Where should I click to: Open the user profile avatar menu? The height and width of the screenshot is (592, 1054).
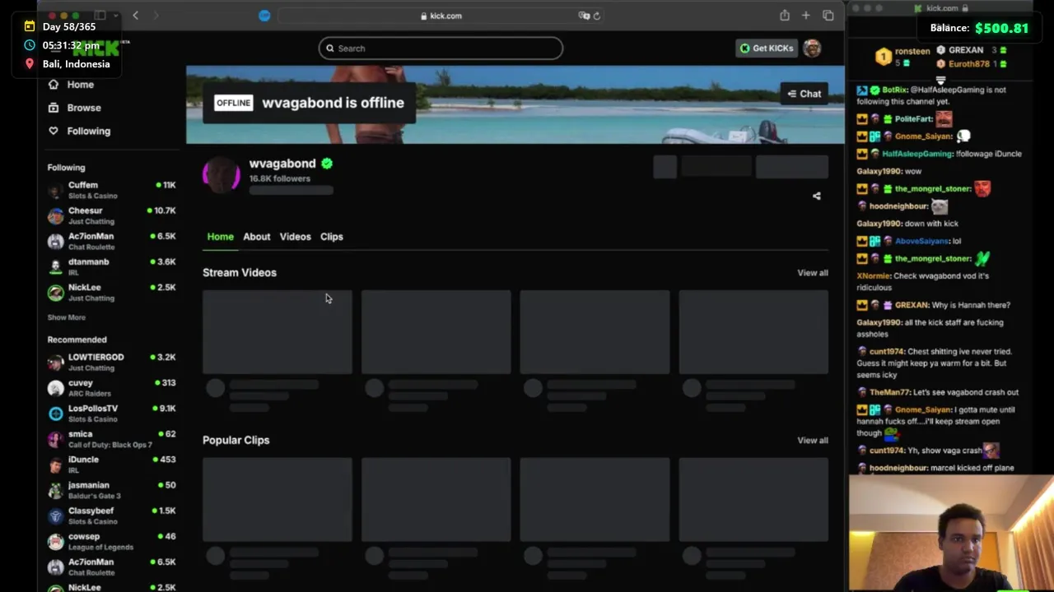[812, 49]
